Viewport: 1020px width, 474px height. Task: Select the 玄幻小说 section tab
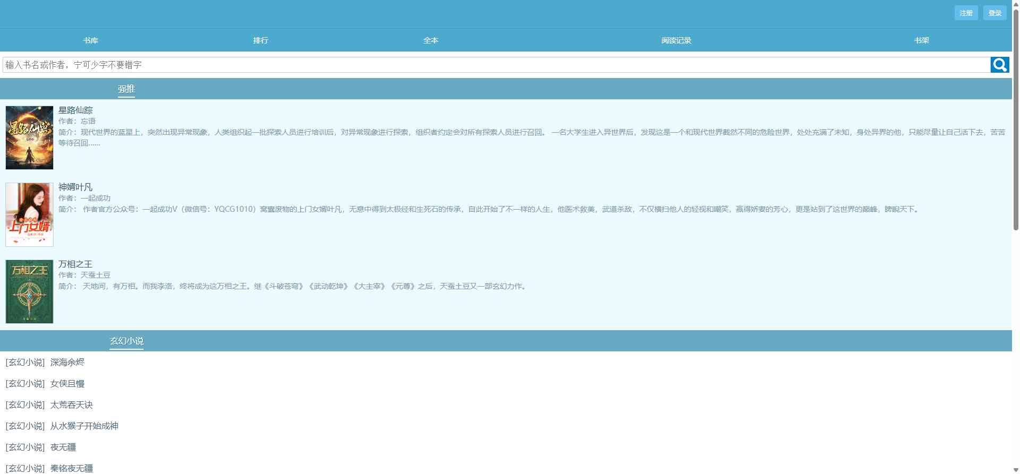126,341
